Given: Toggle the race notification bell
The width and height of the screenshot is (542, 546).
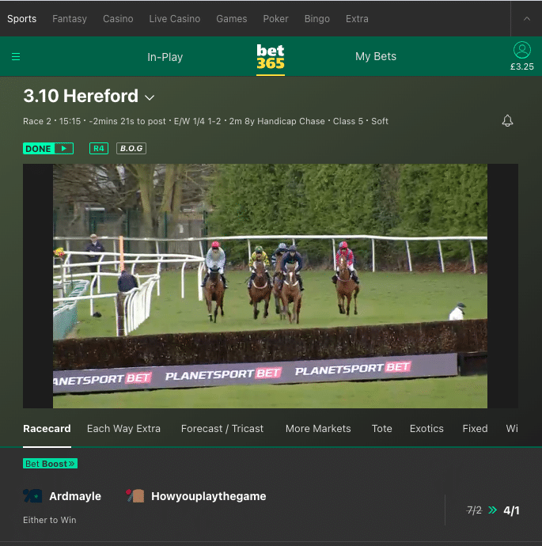Looking at the screenshot, I should tap(508, 121).
